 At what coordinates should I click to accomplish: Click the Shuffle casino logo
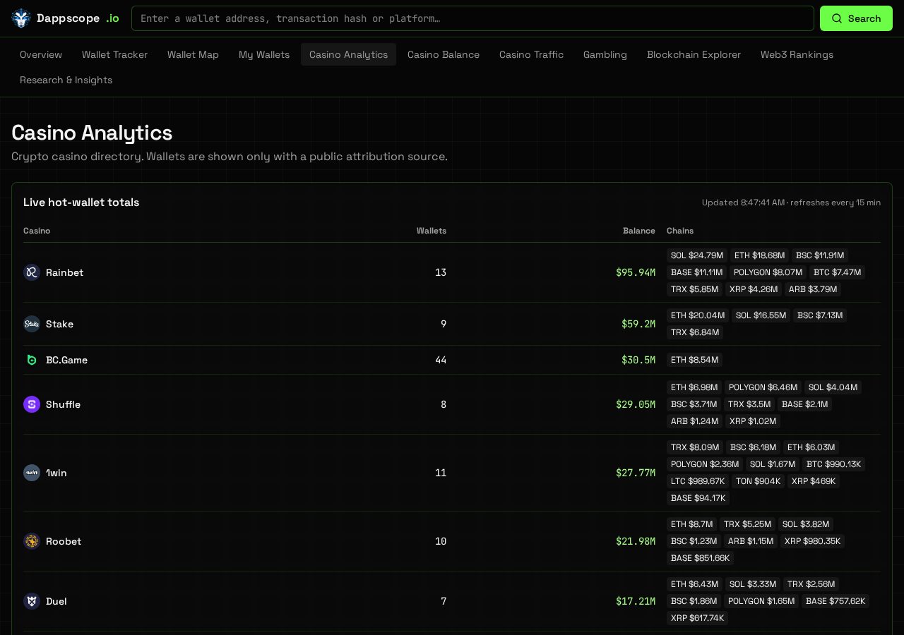[32, 404]
